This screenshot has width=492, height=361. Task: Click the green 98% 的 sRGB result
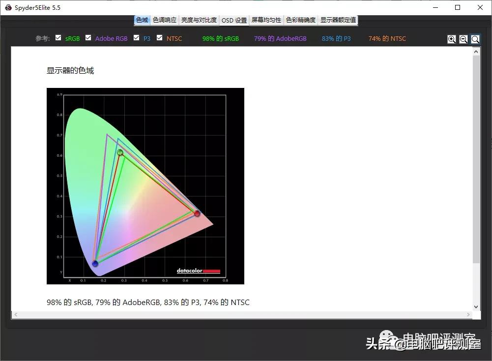click(x=220, y=38)
